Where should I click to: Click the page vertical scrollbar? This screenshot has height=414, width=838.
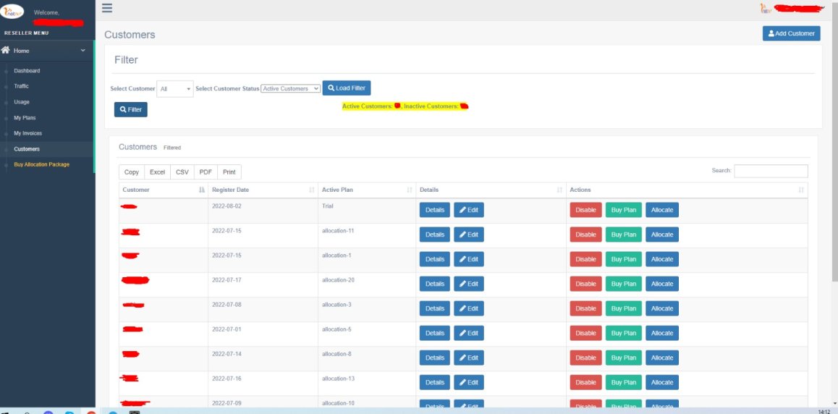pos(834,144)
